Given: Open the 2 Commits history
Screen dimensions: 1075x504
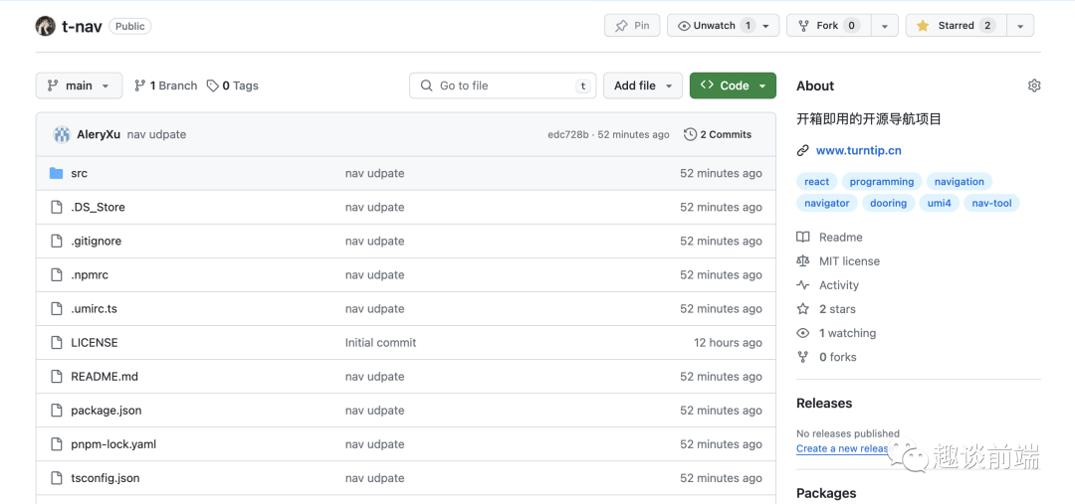Looking at the screenshot, I should [x=718, y=134].
